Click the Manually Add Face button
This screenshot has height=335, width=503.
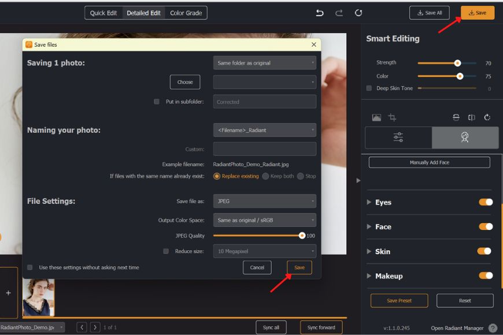[x=429, y=162]
